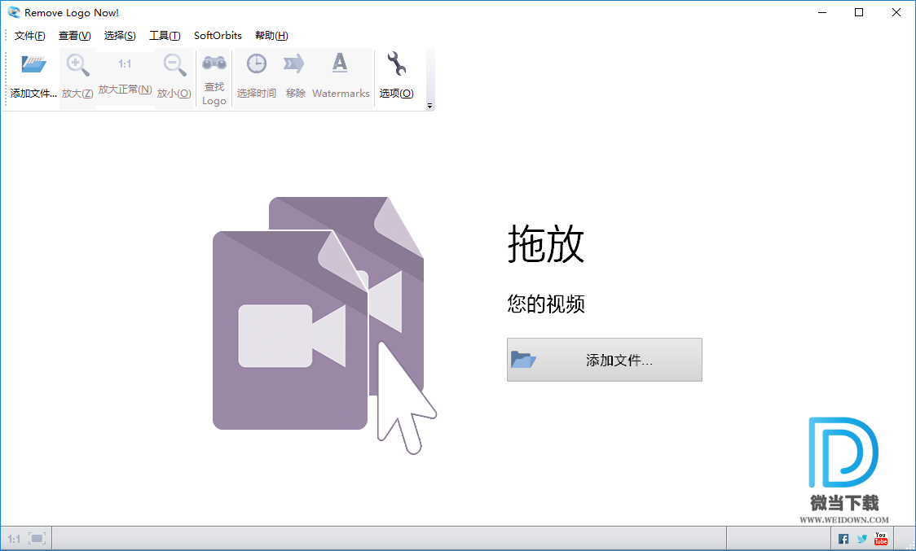Expand the toolbar overflow arrow
This screenshot has height=551, width=916.
tap(430, 107)
